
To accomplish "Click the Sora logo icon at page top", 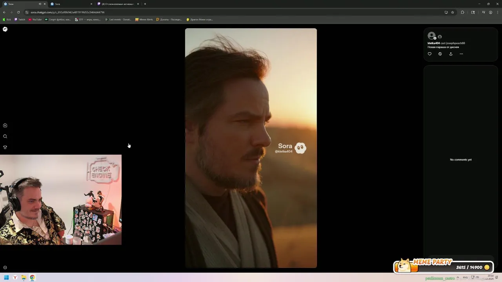I will (x=5, y=29).
